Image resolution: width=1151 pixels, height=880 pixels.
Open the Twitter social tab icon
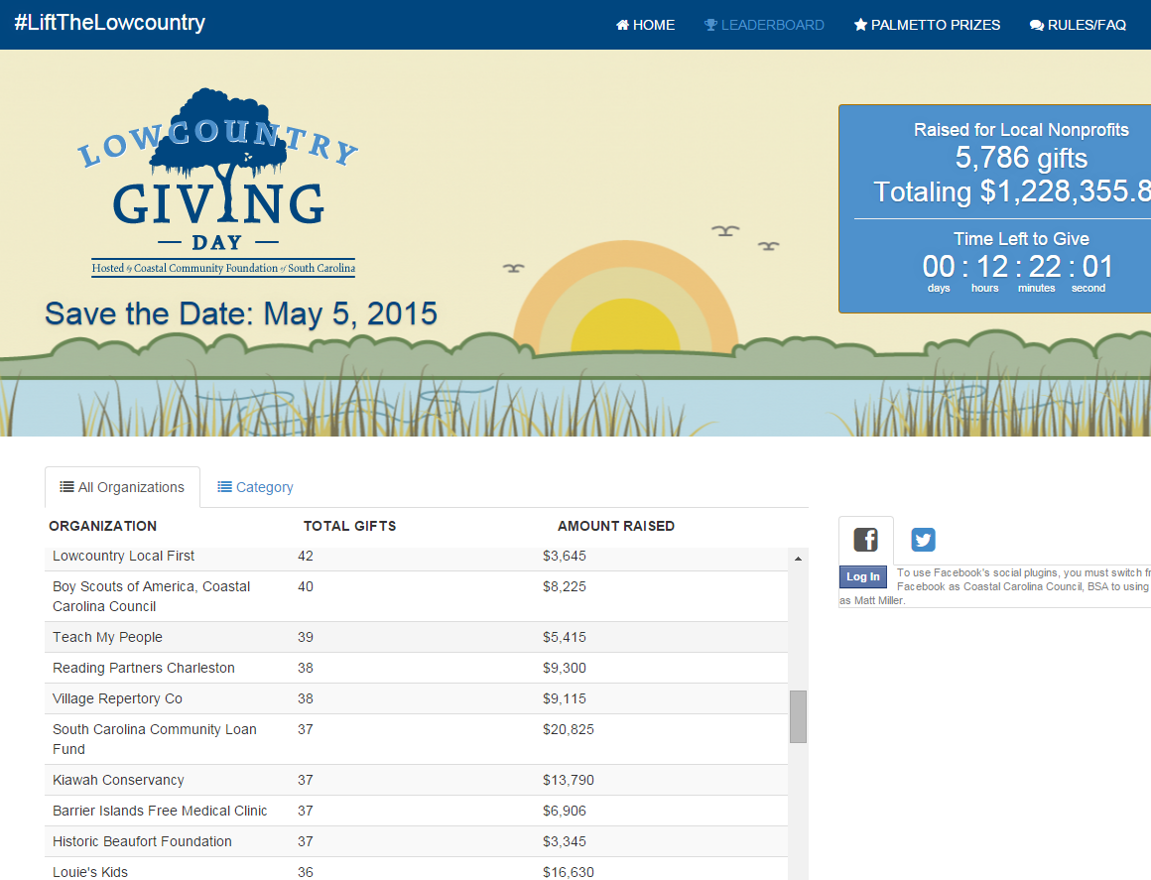[923, 540]
